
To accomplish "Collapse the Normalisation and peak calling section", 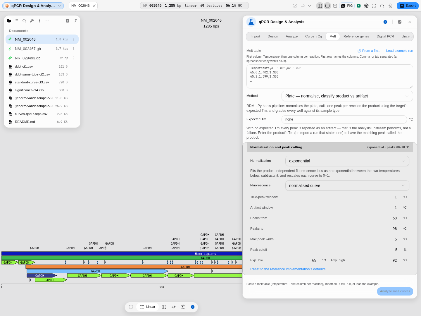I will pos(330,147).
